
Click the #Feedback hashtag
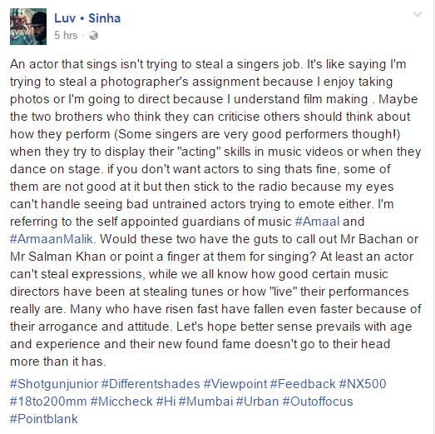[x=303, y=384]
